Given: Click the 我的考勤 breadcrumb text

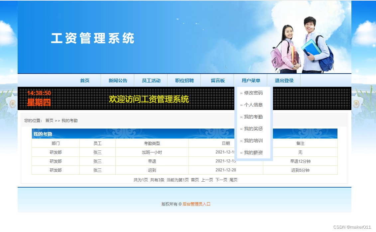Looking at the screenshot, I should click(x=69, y=121).
